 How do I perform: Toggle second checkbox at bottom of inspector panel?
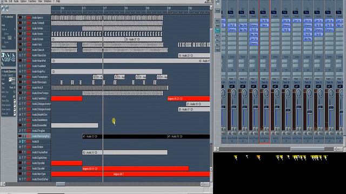point(15,105)
